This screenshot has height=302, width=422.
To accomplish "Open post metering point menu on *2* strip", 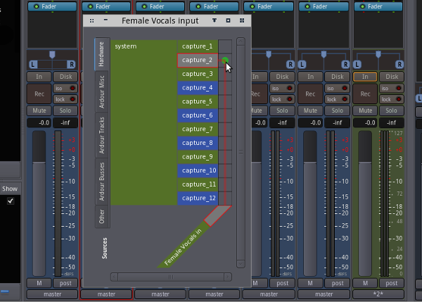I will click(391, 283).
